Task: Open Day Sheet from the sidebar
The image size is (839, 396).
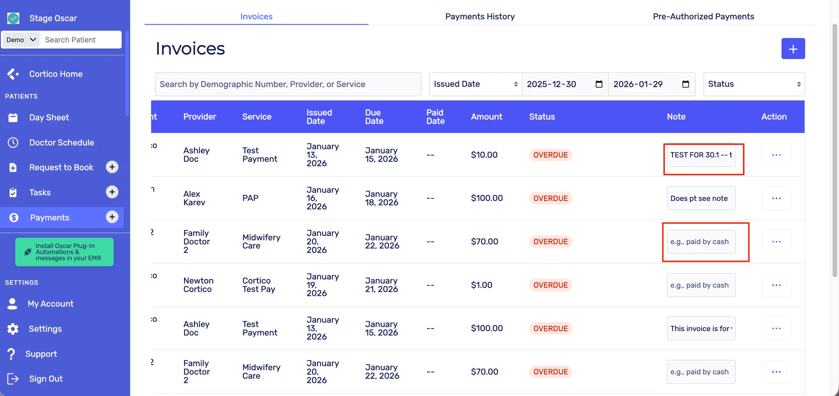Action: [x=49, y=118]
